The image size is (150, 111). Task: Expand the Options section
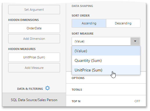[x=106, y=78]
